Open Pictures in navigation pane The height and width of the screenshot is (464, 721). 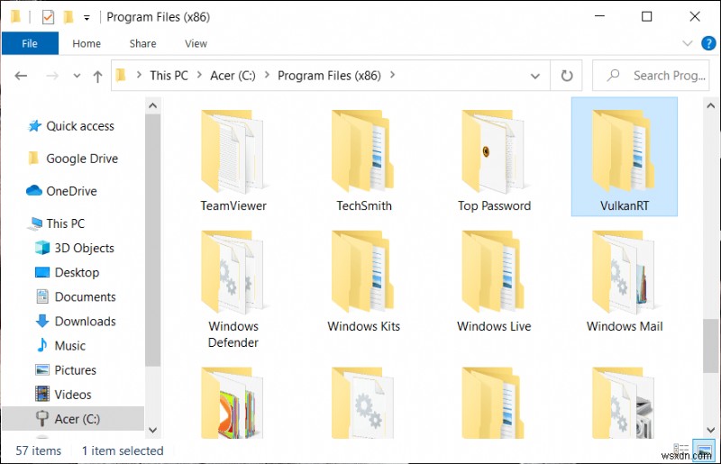pyautogui.click(x=66, y=369)
